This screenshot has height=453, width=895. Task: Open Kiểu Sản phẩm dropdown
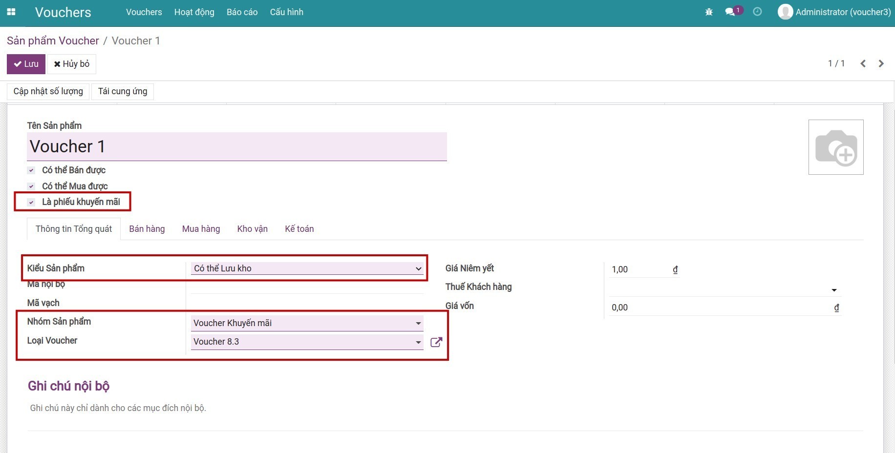click(307, 268)
